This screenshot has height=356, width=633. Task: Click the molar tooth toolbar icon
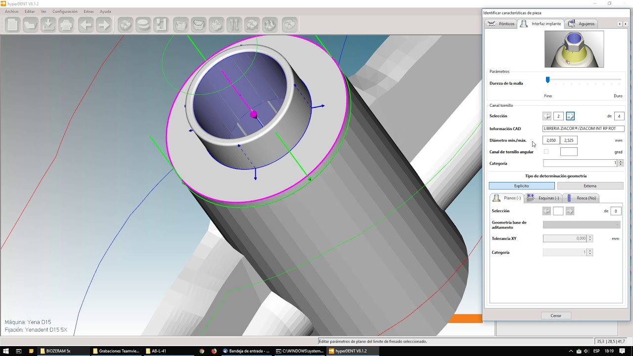point(181,25)
